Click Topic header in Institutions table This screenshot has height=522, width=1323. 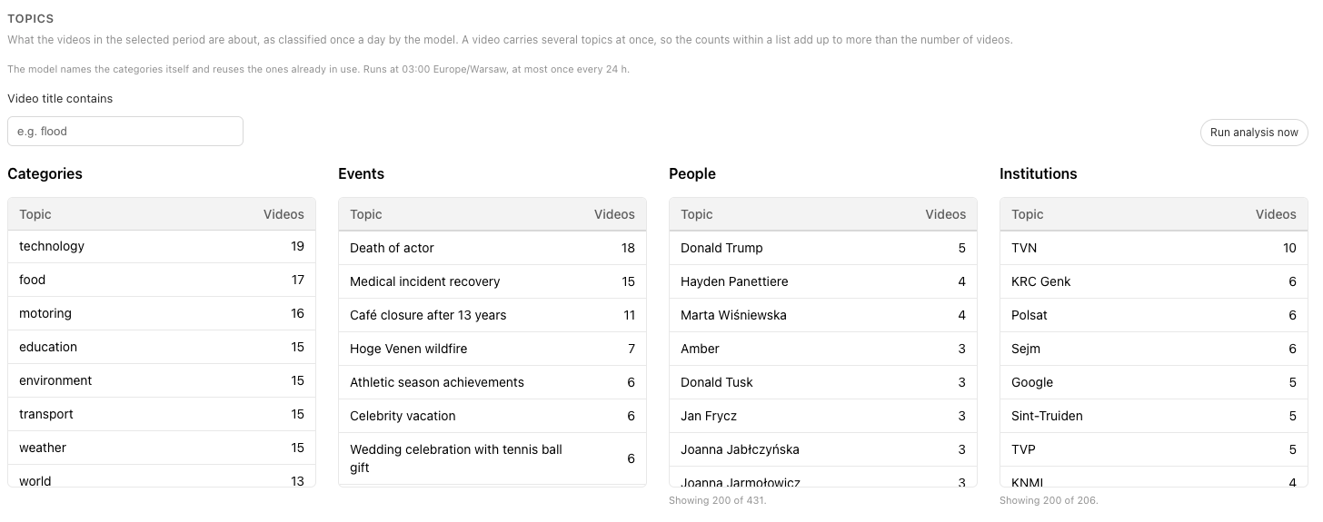click(x=1028, y=214)
